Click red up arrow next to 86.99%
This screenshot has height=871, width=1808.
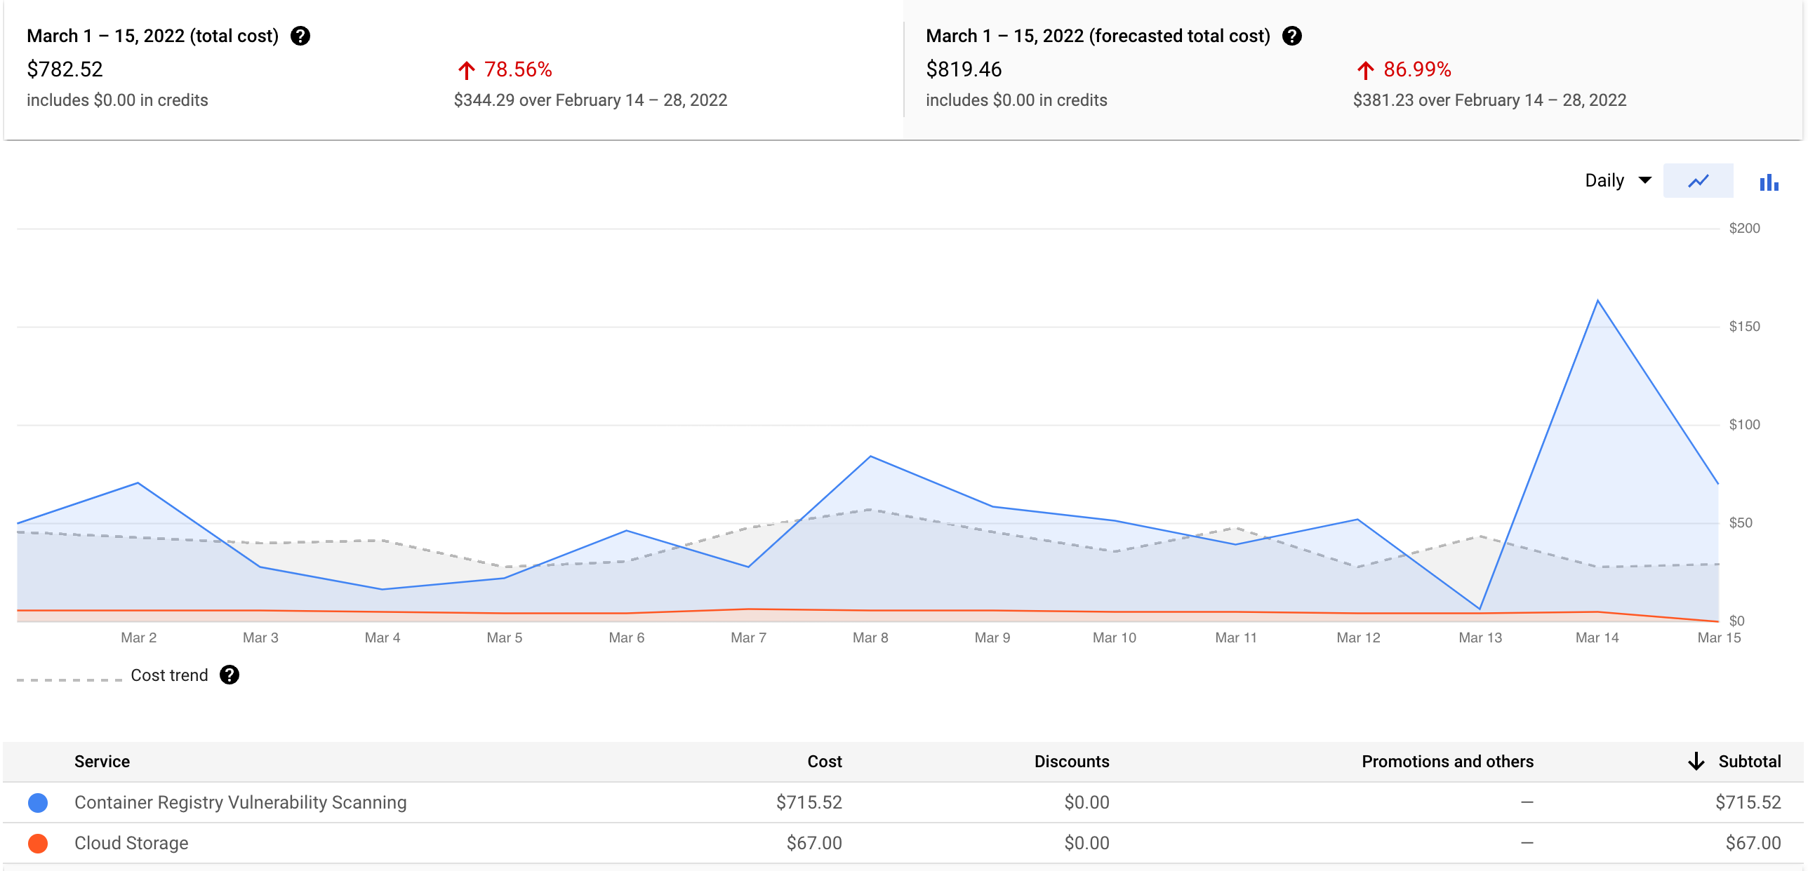pos(1365,69)
